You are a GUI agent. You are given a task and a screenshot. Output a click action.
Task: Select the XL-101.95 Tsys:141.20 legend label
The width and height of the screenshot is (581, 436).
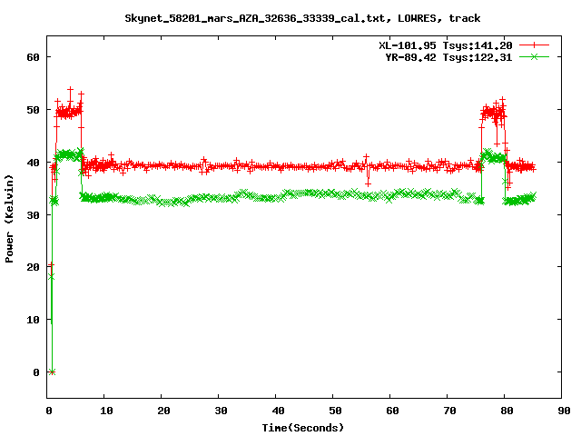tap(446, 45)
